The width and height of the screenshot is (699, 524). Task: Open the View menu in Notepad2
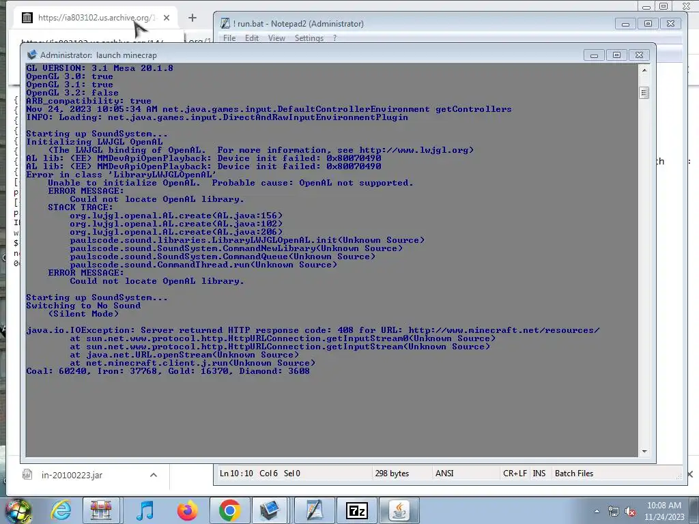(276, 38)
